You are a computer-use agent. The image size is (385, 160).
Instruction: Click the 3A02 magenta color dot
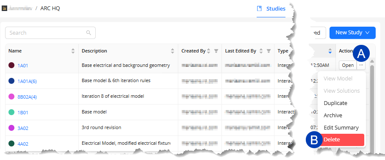[11, 128]
